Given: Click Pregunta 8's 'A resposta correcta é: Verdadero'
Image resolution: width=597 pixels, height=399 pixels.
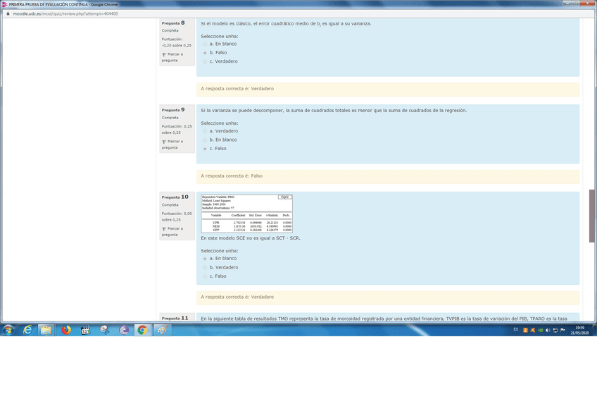Looking at the screenshot, I should 237,89.
